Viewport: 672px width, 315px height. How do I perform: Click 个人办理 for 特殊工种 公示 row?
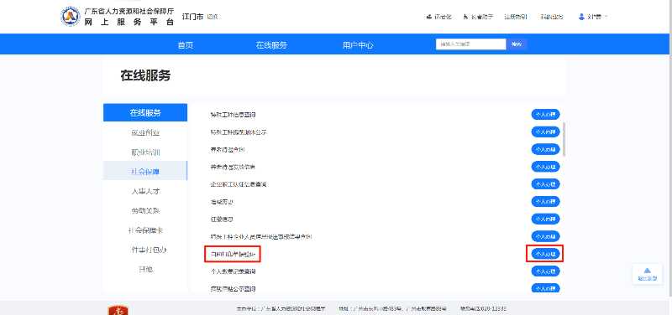[x=545, y=132]
